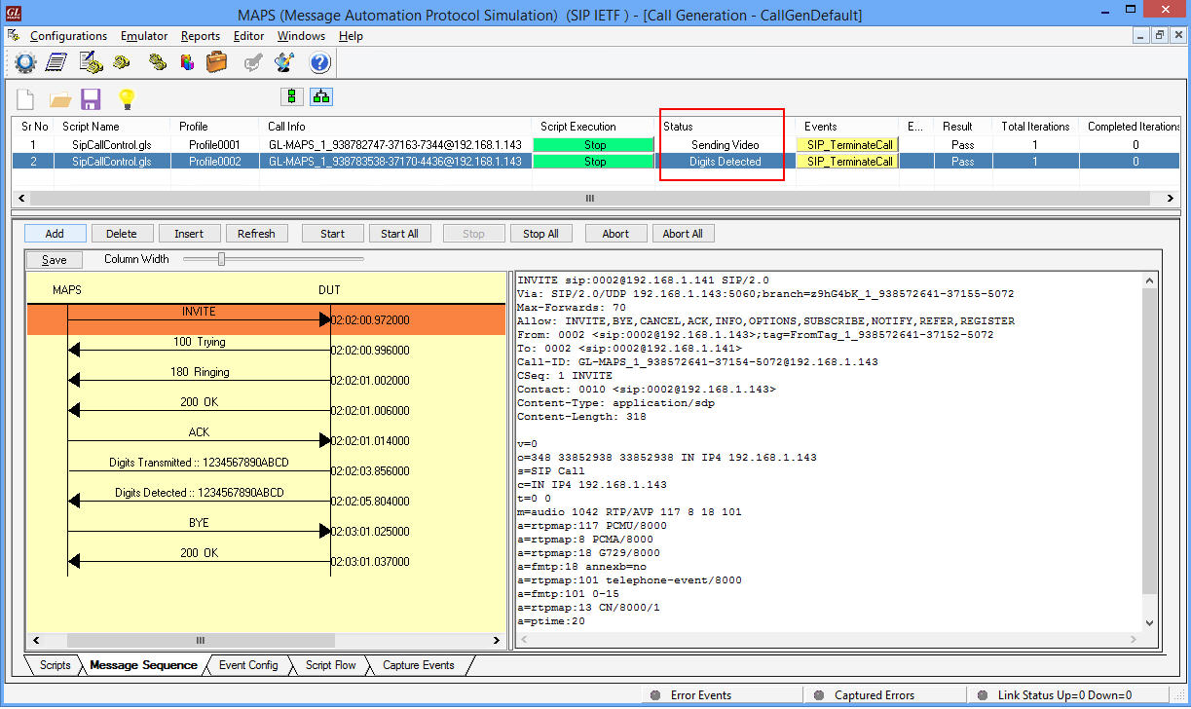Switch to the Scripts tab

coord(55,665)
